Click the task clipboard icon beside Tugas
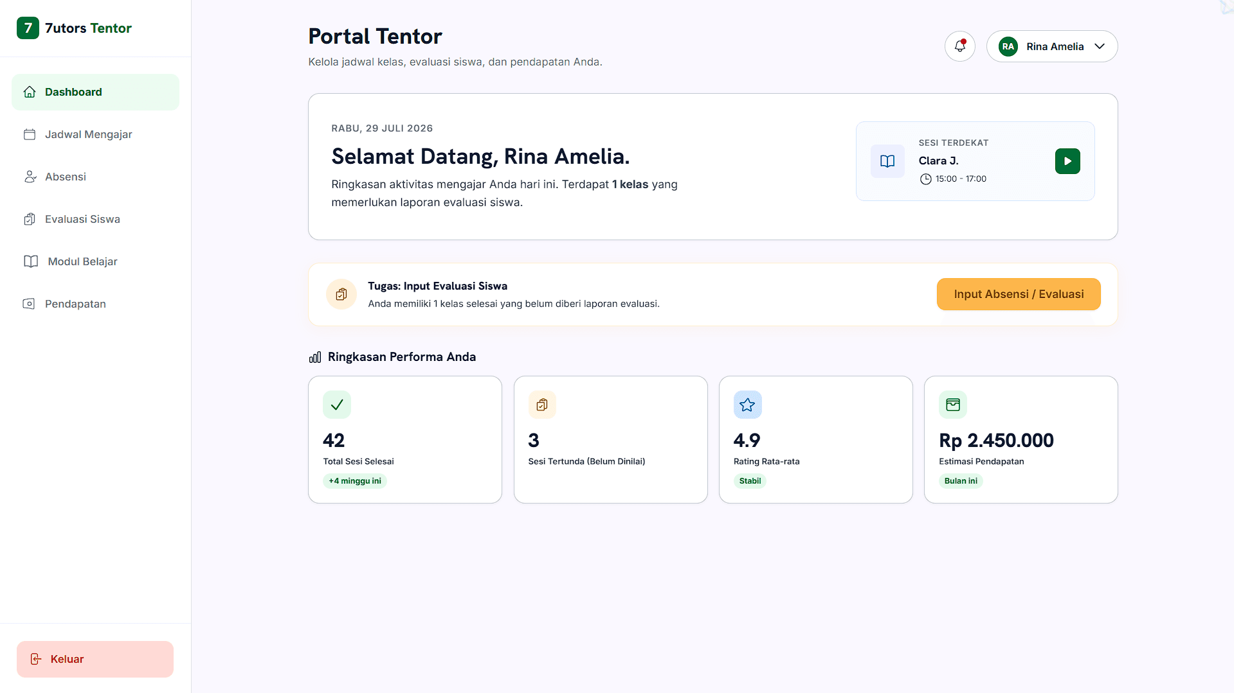The image size is (1234, 693). pos(341,294)
